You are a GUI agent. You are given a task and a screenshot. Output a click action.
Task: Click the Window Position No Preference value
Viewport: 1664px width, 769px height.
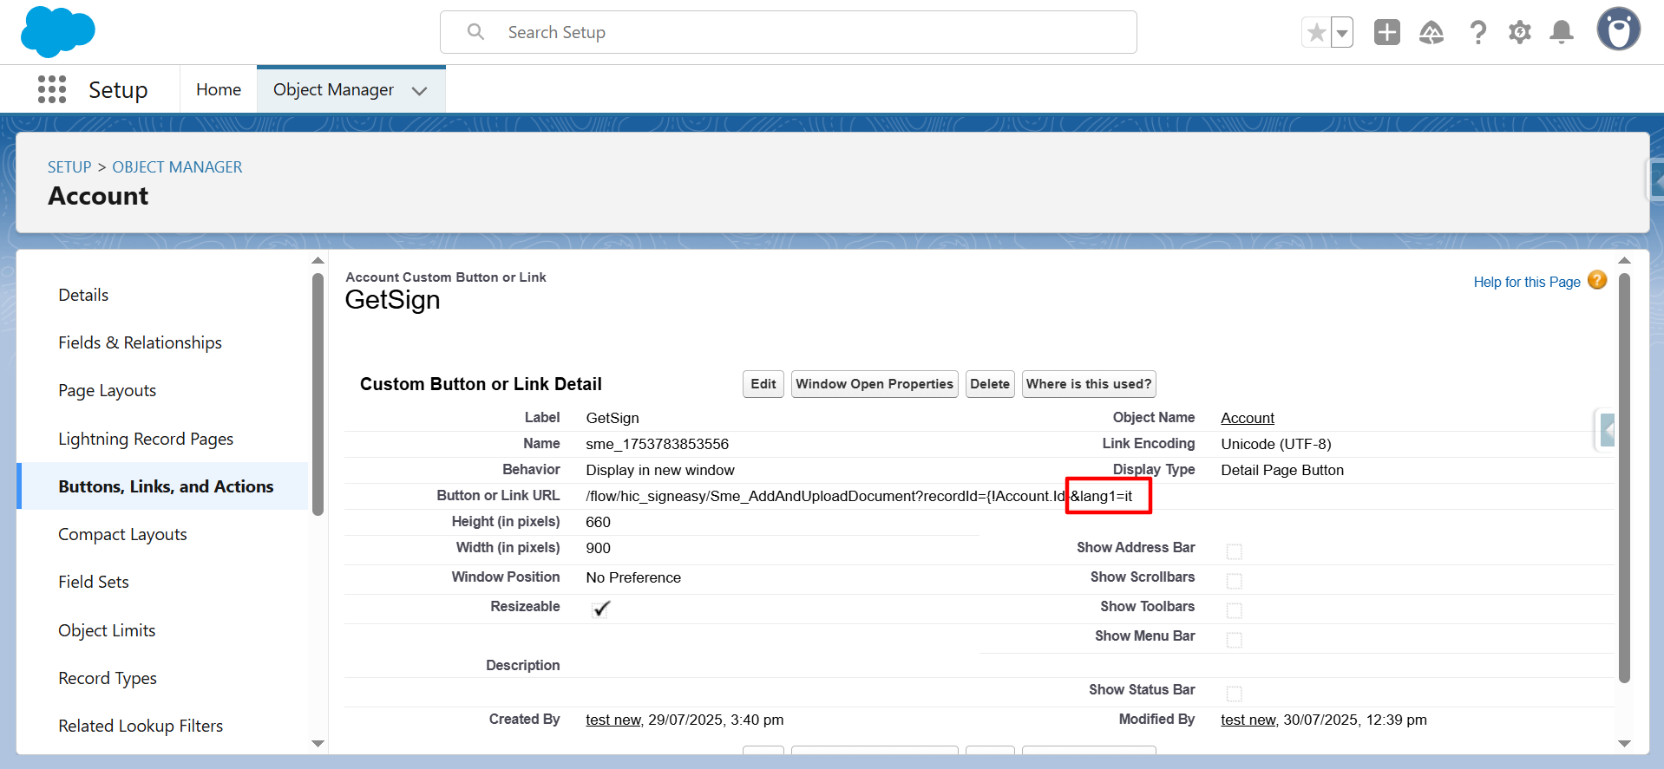pos(633,577)
